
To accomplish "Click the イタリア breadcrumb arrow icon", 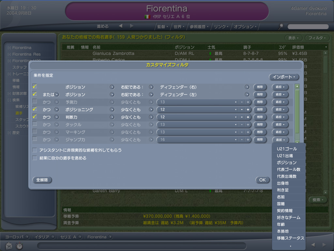I will click(53, 237).
